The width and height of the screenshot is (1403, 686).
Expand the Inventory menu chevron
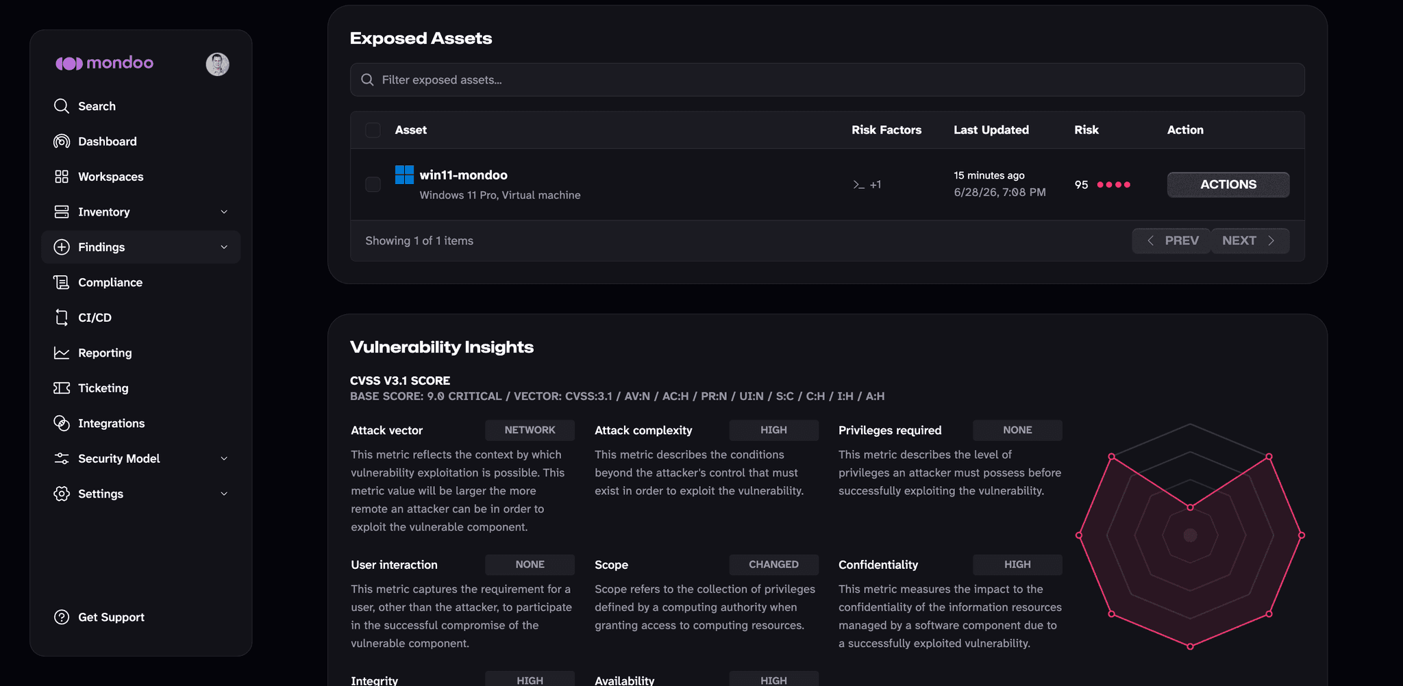coord(224,212)
